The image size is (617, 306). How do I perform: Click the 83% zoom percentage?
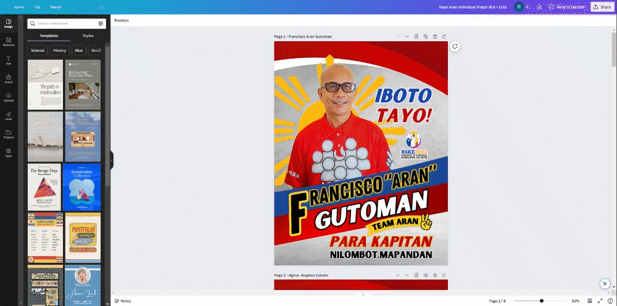[575, 301]
